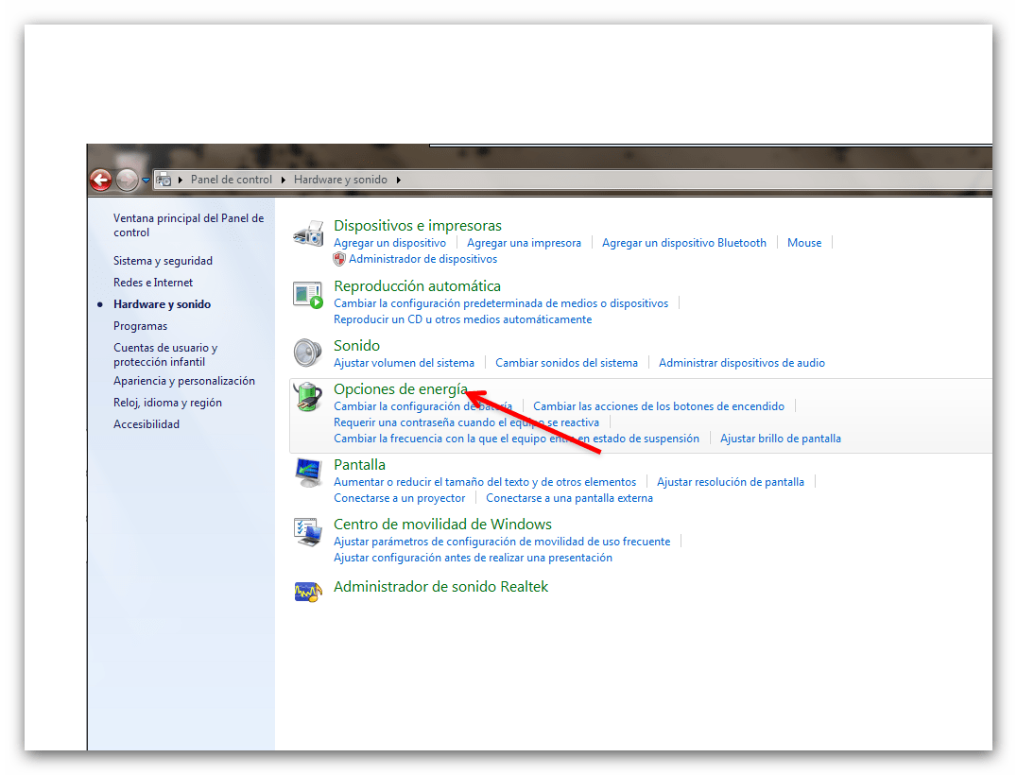Click Reproducir un CD u otros medios automáticamente
This screenshot has height=775, width=1017.
coord(462,319)
